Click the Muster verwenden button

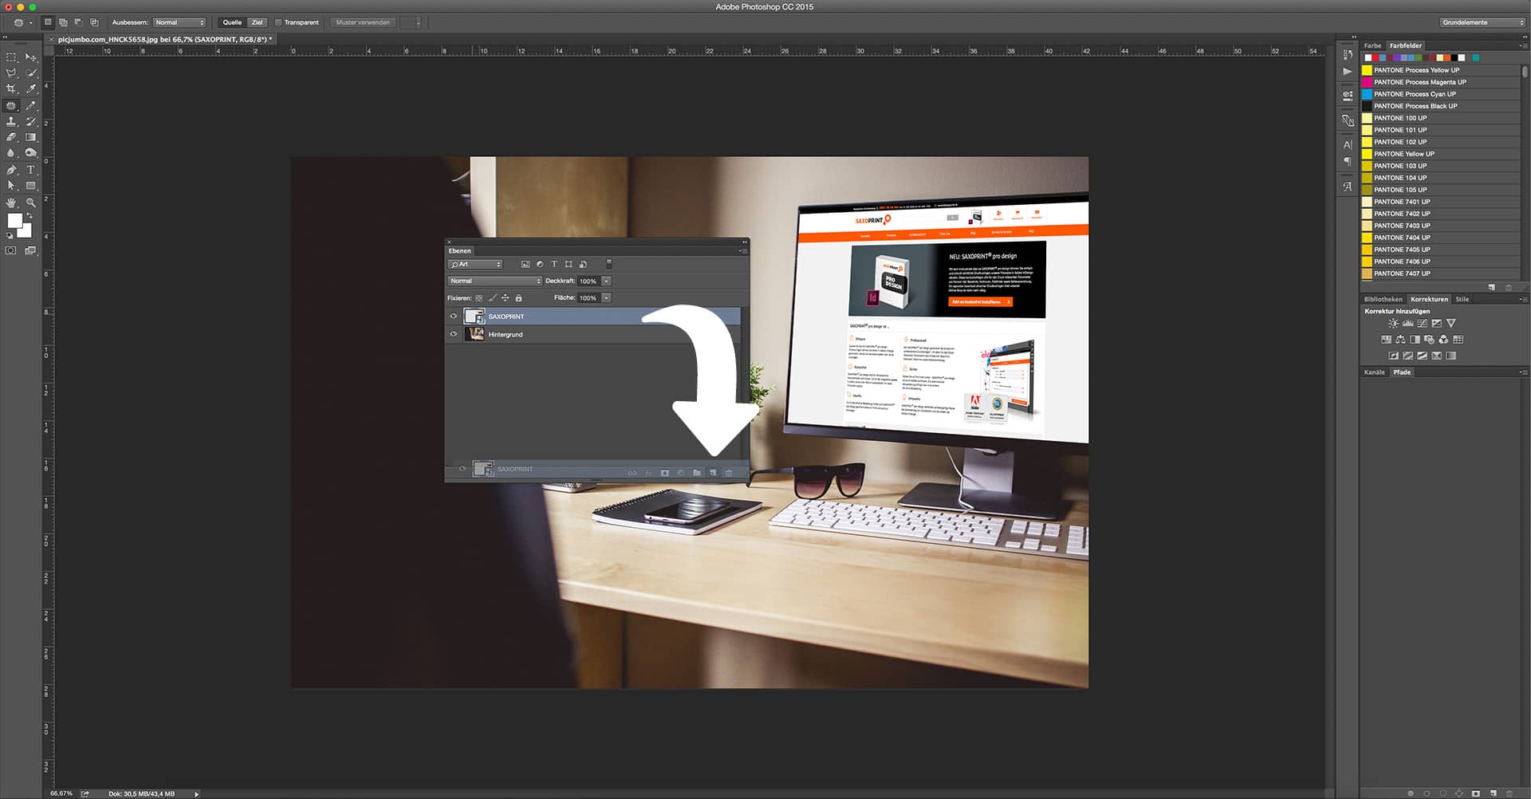pyautogui.click(x=363, y=22)
